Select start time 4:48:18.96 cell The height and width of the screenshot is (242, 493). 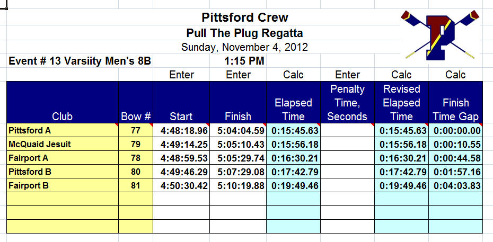coord(181,130)
